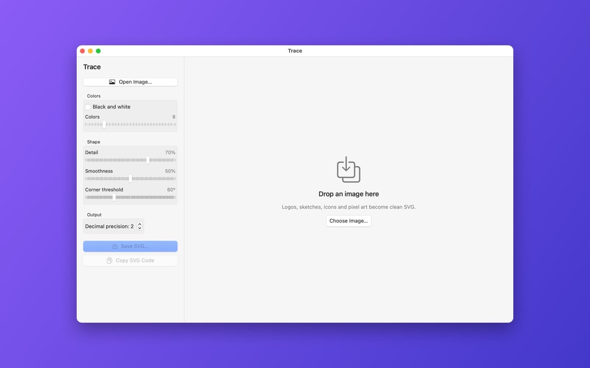This screenshot has width=590, height=368.
Task: Click the Output section label
Action: [94, 215]
